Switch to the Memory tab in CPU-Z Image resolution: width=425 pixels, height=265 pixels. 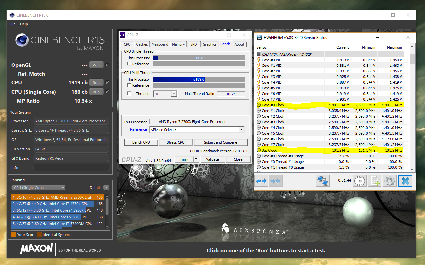[178, 44]
